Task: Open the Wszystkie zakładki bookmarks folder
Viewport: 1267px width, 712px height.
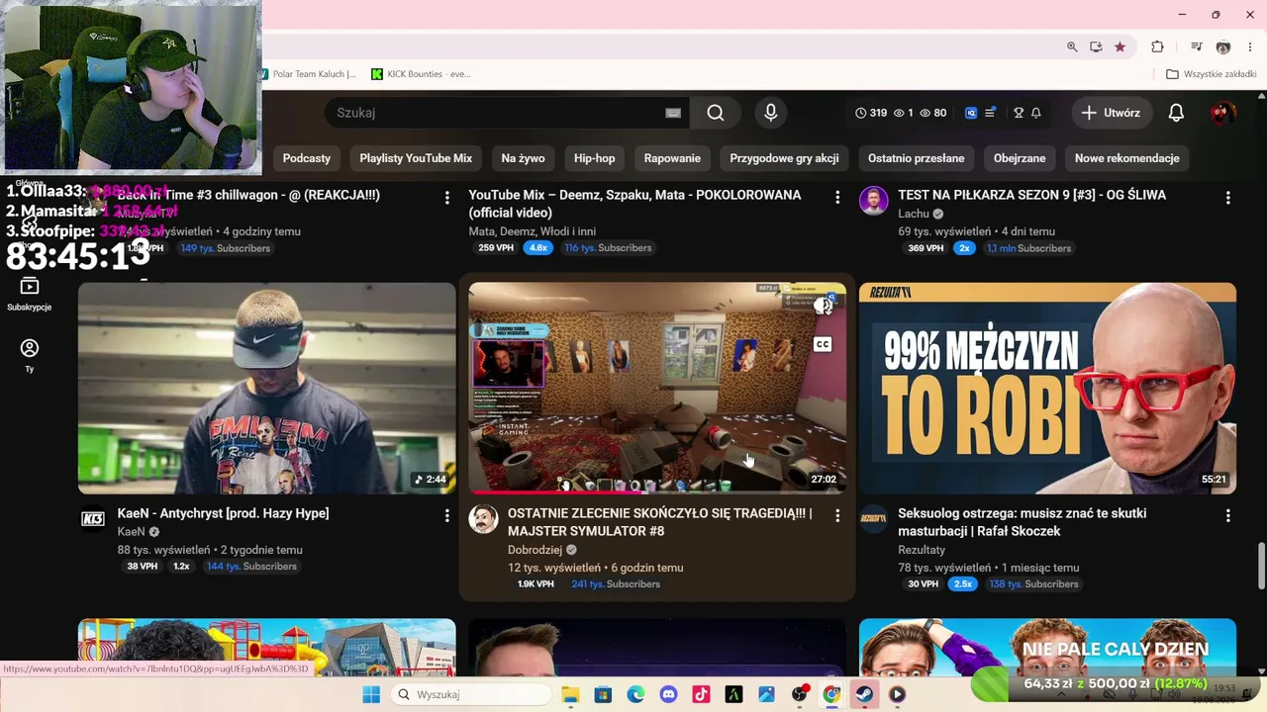Action: point(1212,74)
